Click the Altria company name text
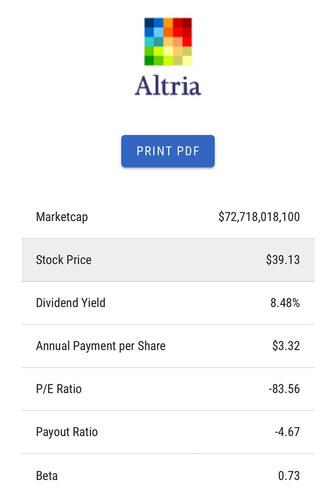Screen dimensions: 336x491 tap(168, 86)
